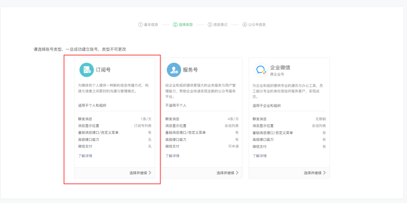Click the chevron next to 订阅号's 选择并继续
The height and width of the screenshot is (203, 407).
click(150, 173)
